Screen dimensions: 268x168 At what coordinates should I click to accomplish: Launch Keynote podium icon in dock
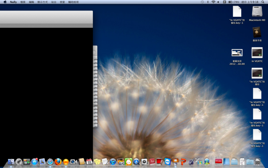175,161
